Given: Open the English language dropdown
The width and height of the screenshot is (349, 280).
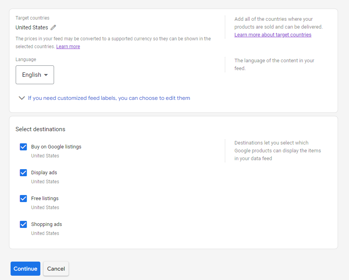Looking at the screenshot, I should coord(34,75).
